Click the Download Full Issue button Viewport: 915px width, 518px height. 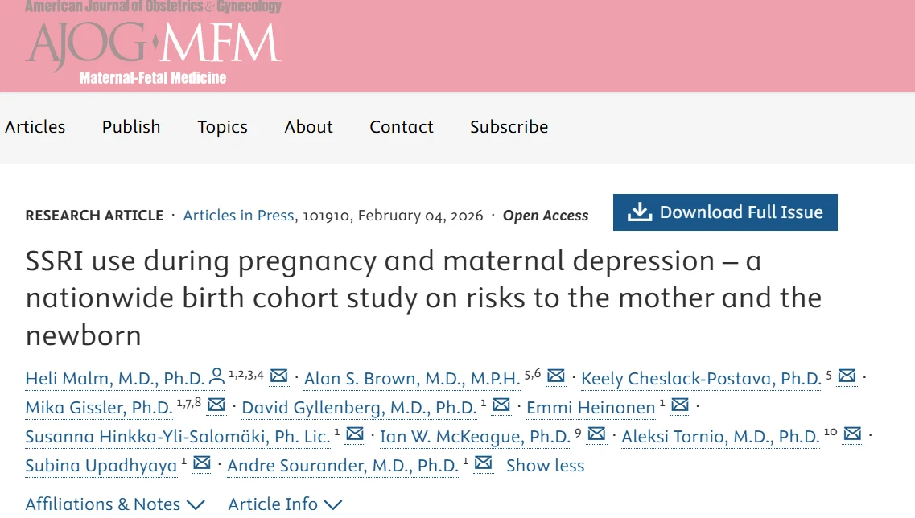click(725, 212)
